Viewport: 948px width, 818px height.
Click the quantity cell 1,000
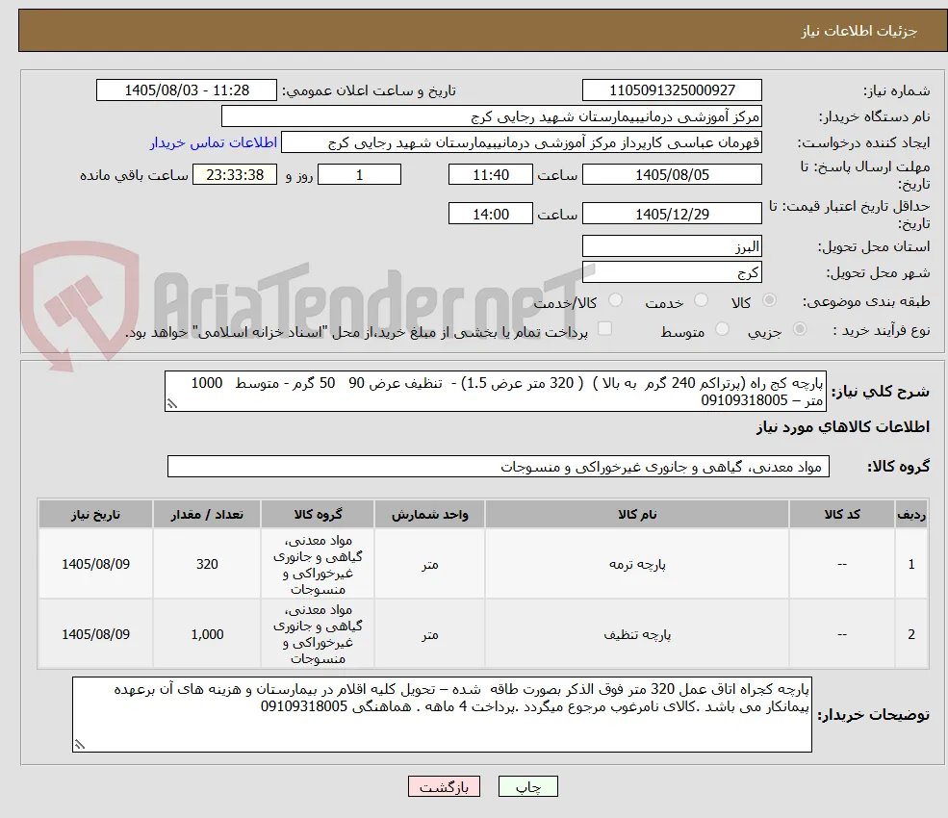coord(207,634)
